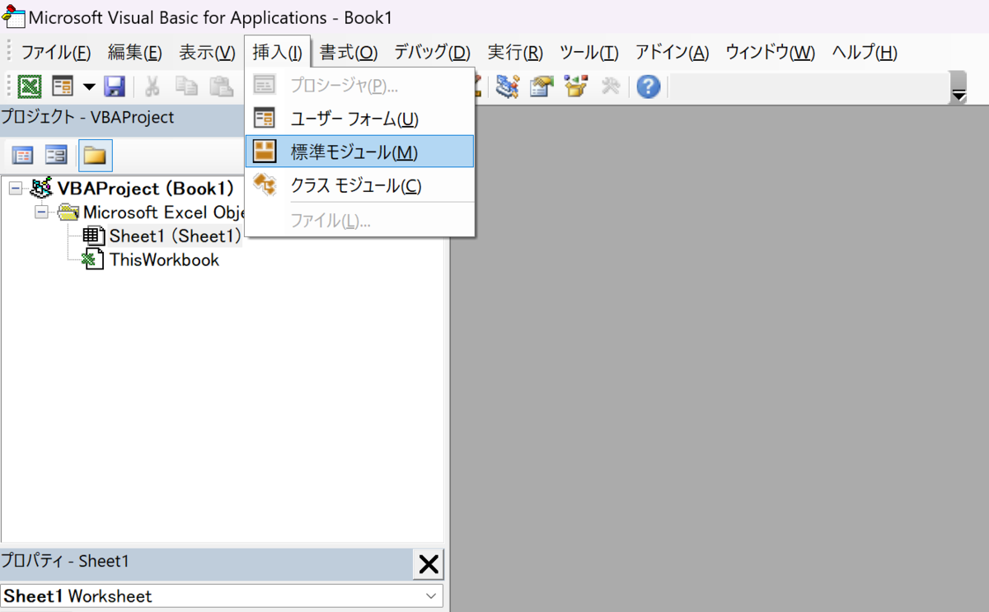
Task: Collapse the Microsoft Excel Objects folder node
Action: click(x=41, y=213)
